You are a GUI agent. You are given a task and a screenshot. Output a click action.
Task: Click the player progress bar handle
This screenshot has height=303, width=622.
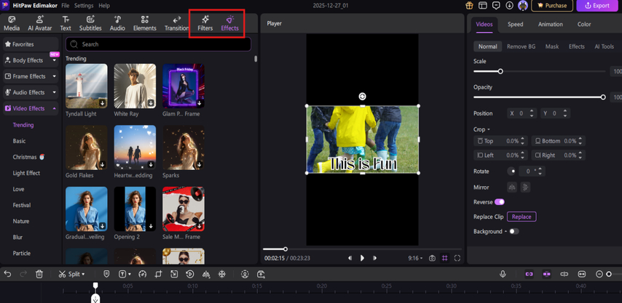286,249
